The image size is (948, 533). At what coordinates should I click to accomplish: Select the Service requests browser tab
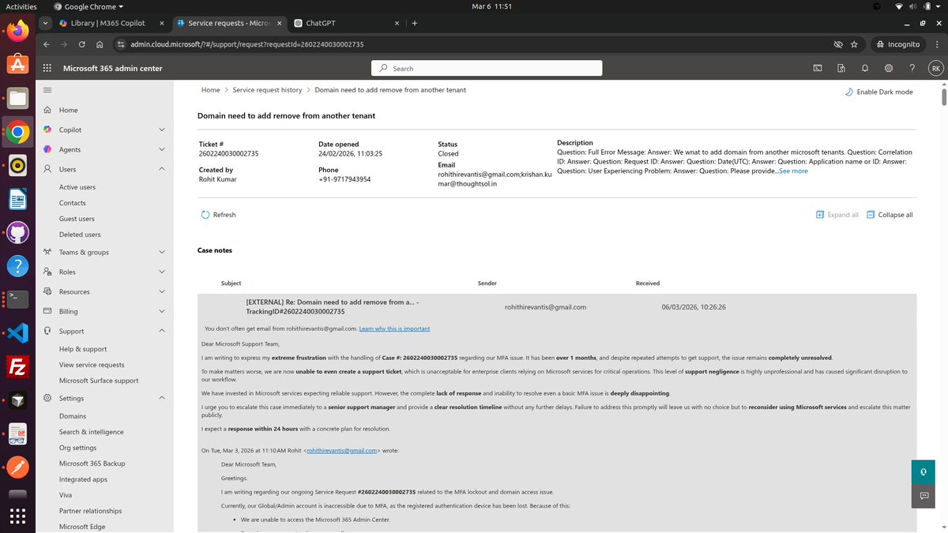(228, 23)
